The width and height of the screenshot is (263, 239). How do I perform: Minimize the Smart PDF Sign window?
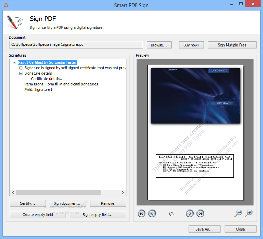[232, 4]
